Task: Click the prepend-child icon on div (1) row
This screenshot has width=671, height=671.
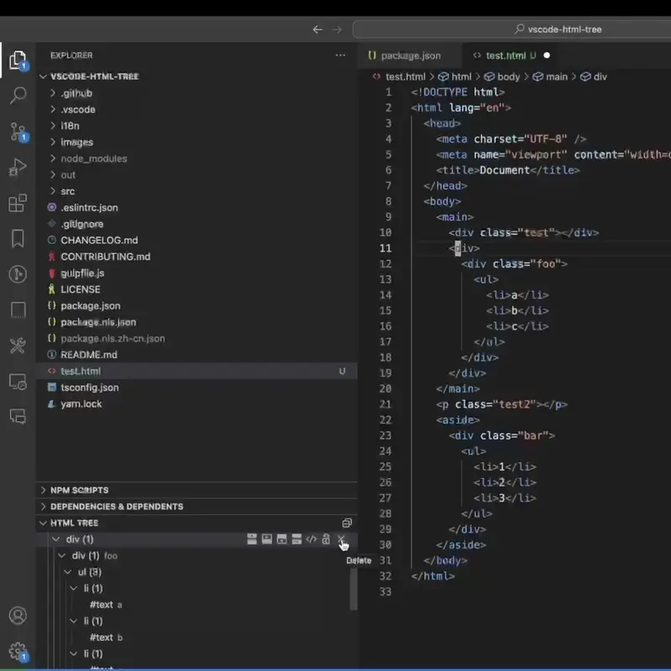Action: click(267, 539)
